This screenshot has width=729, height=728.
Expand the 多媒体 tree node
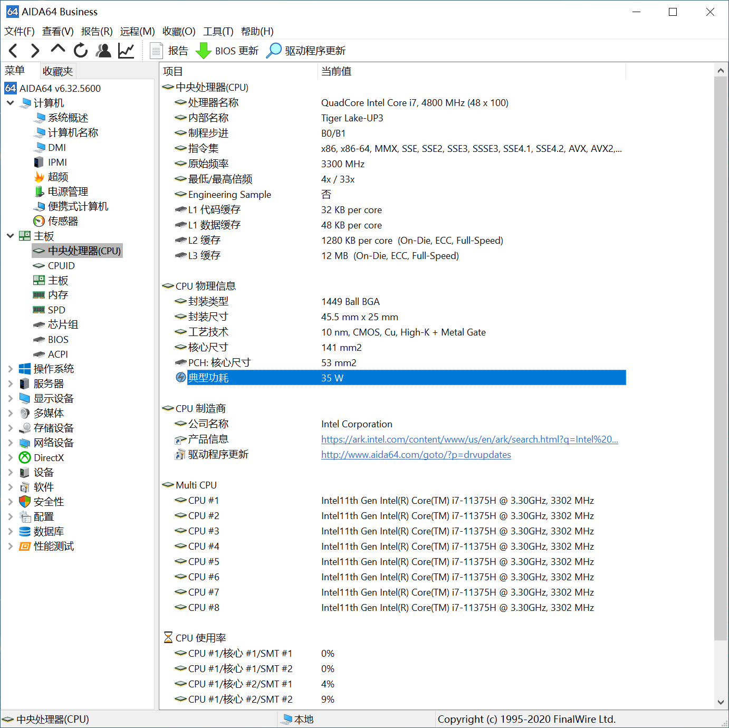coord(10,413)
